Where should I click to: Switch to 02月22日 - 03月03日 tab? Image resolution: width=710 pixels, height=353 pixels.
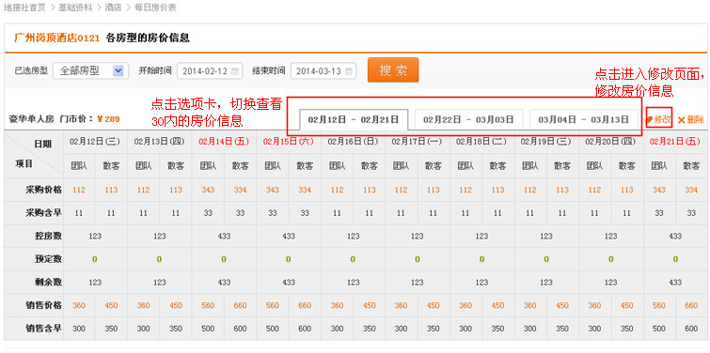(x=468, y=120)
